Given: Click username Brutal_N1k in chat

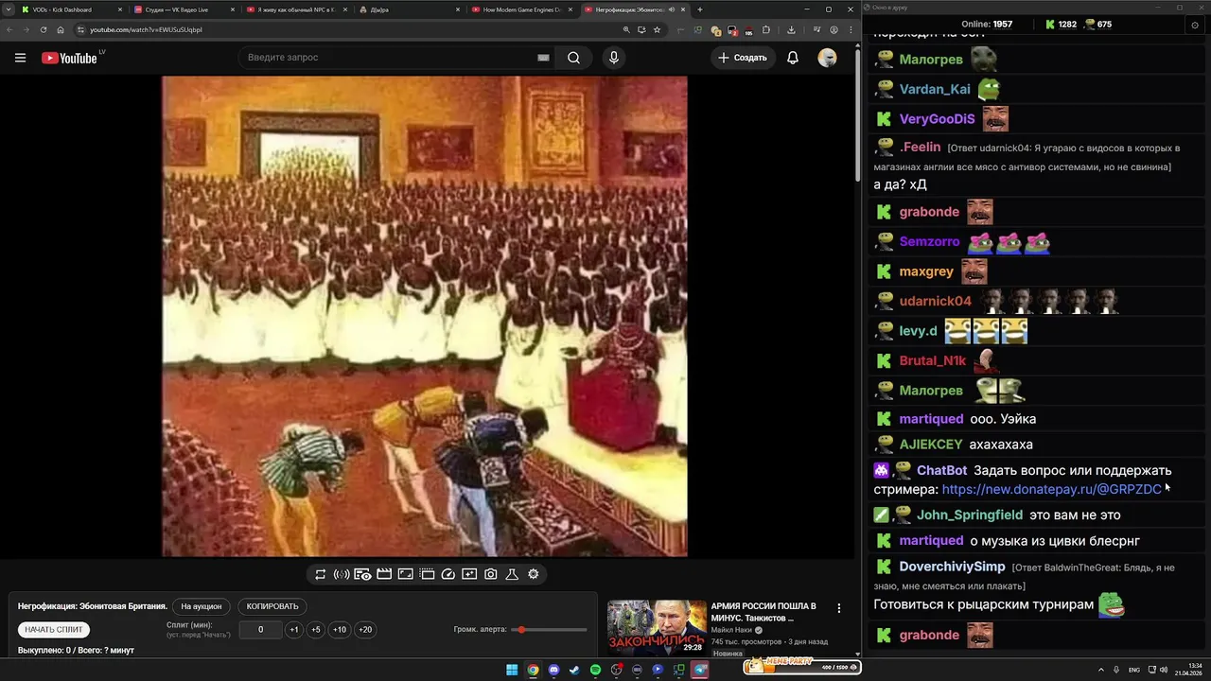Looking at the screenshot, I should click(933, 361).
